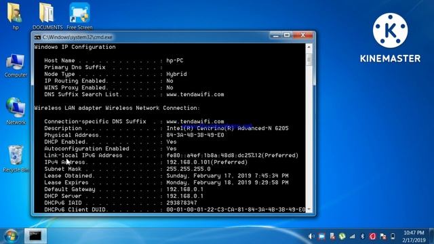Click the Default Gateway value 192.168.0.1
This screenshot has height=244, width=434.
[x=185, y=189]
